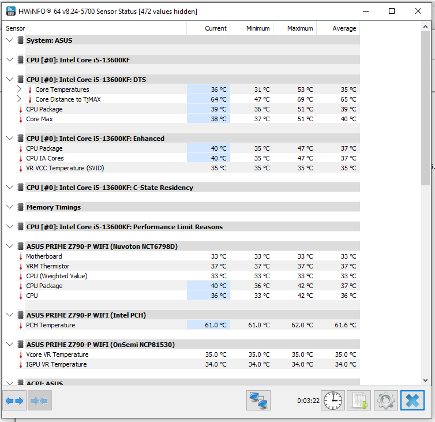This screenshot has width=435, height=422.
Task: Maximize the HWiNFO window
Action: pos(392,11)
